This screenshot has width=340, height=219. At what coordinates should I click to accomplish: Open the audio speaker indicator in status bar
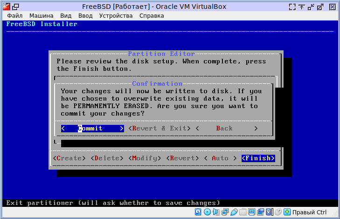pos(216,212)
